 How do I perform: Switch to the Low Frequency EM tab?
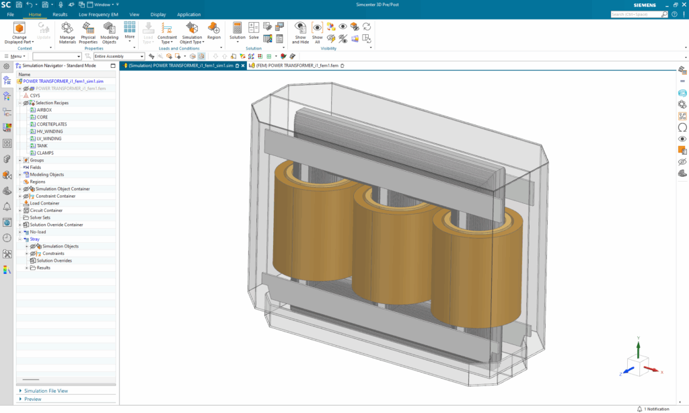98,14
